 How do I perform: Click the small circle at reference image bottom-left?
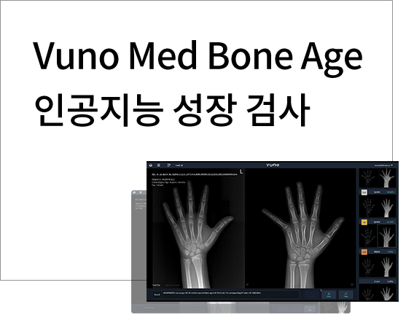tap(248, 284)
